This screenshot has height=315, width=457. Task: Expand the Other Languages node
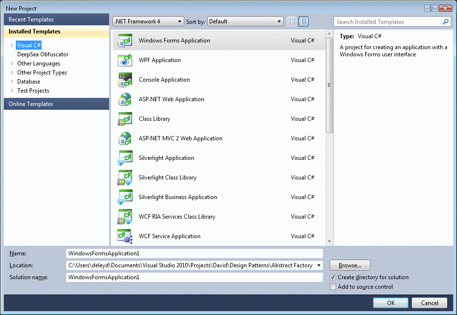pos(11,63)
